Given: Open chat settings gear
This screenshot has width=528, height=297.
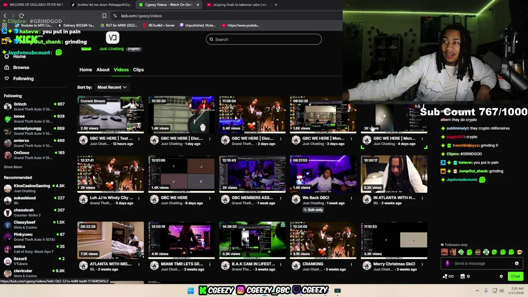Looking at the screenshot, I should coord(501,276).
